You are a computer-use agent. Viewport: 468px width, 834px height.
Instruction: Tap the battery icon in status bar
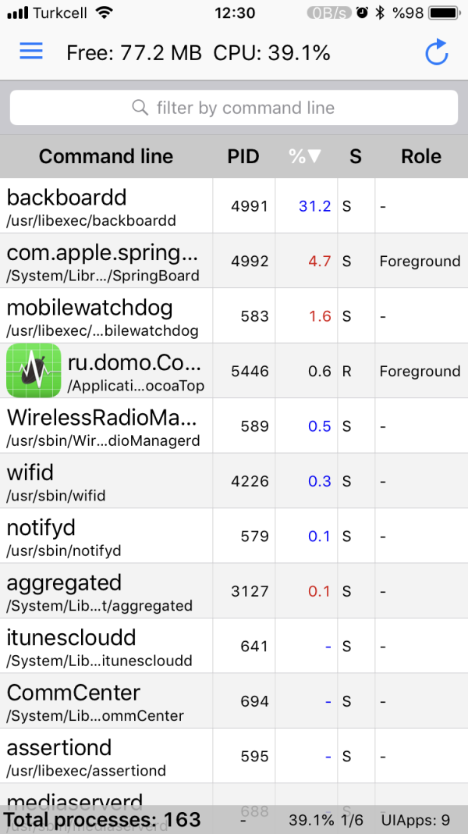[444, 13]
